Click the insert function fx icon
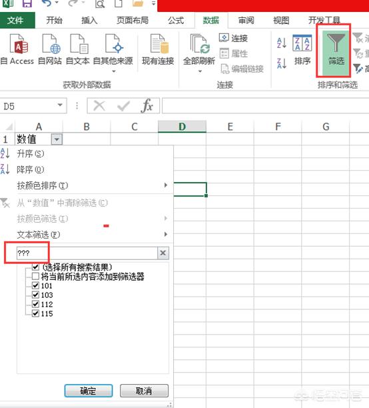Image resolution: width=369 pixels, height=408 pixels. (x=147, y=105)
